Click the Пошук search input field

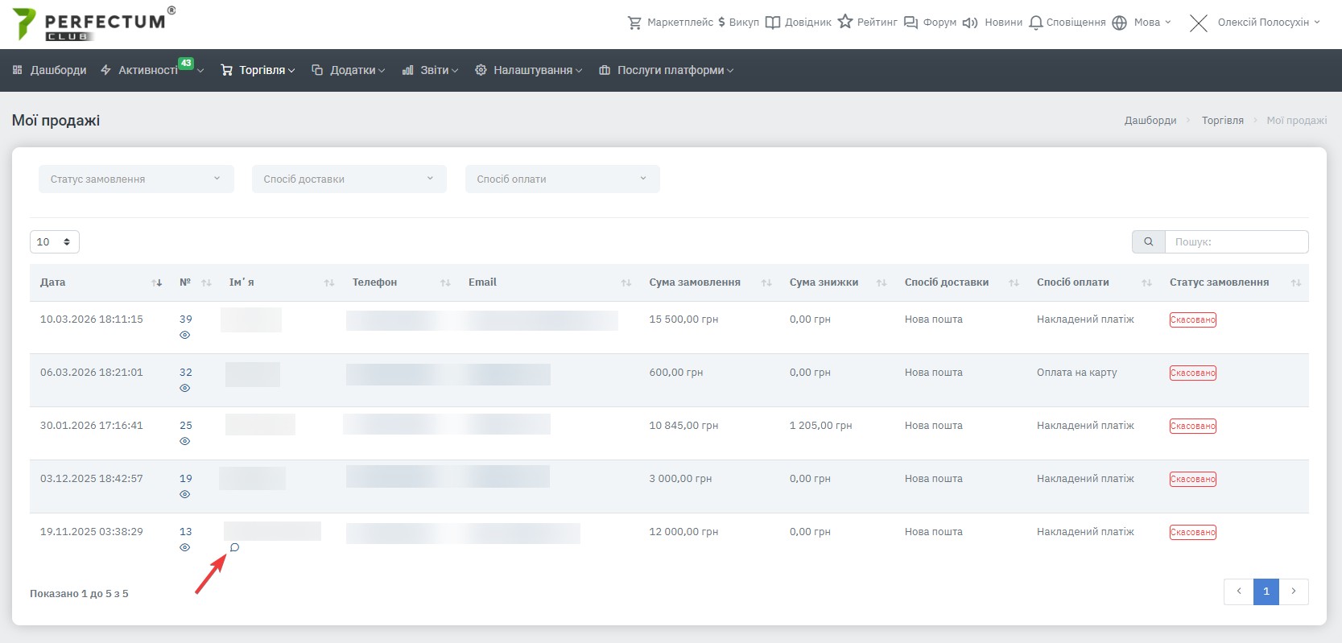pyautogui.click(x=1236, y=241)
